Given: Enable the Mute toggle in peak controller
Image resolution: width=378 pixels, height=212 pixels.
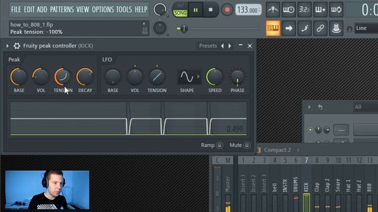Looking at the screenshot, I should pos(247,145).
